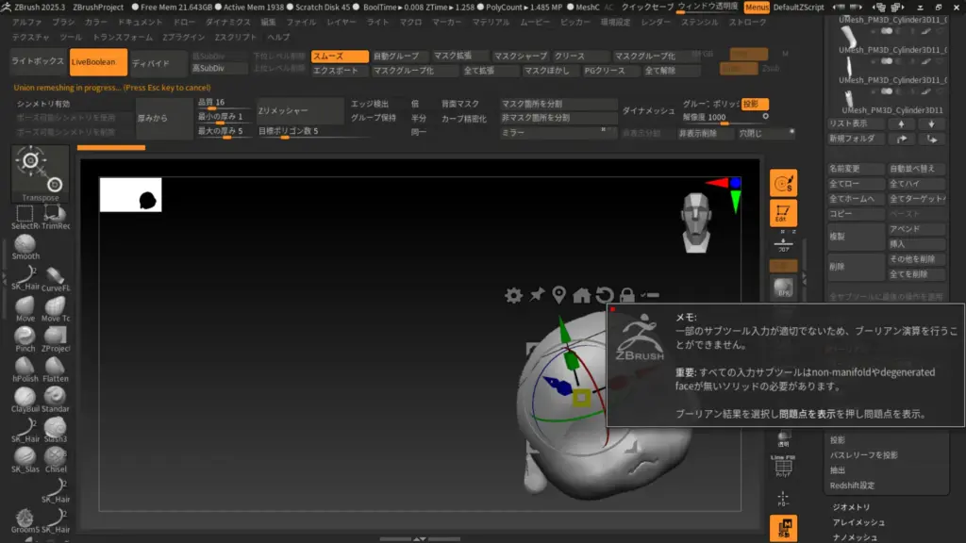
Task: Toggle the orange 投影 button
Action: click(x=755, y=104)
